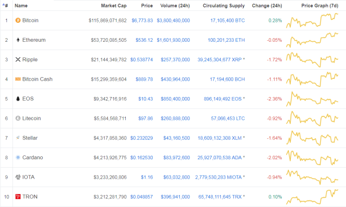Image resolution: width=346 pixels, height=207 pixels.
Task: Open the Litecoin name link
Action: (x=31, y=118)
